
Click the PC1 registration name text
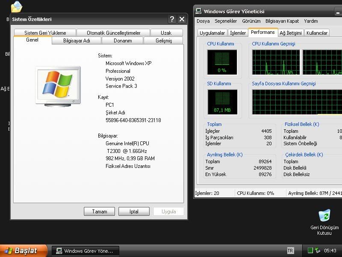110,105
